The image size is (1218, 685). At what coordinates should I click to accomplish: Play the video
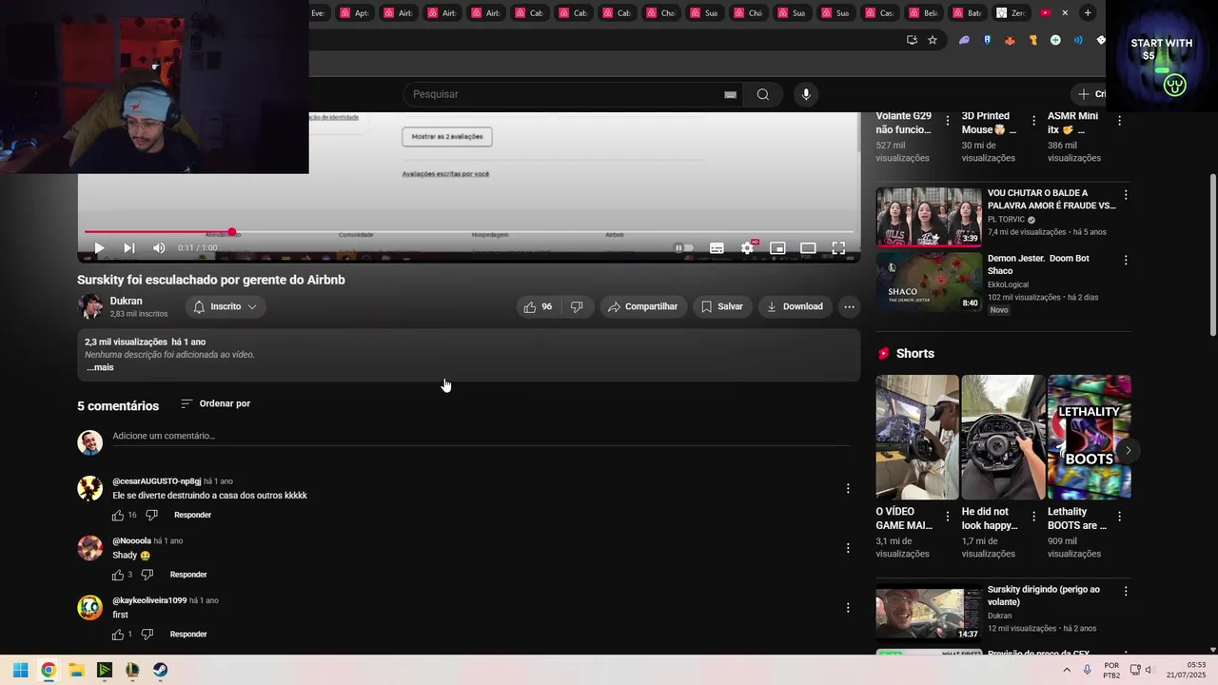click(x=99, y=248)
